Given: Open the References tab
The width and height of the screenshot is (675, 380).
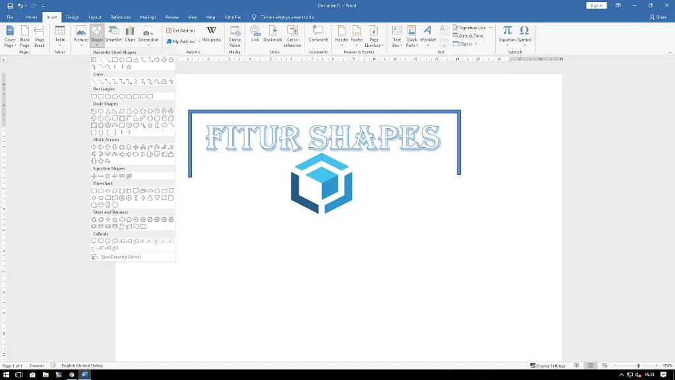Looking at the screenshot, I should 121,17.
